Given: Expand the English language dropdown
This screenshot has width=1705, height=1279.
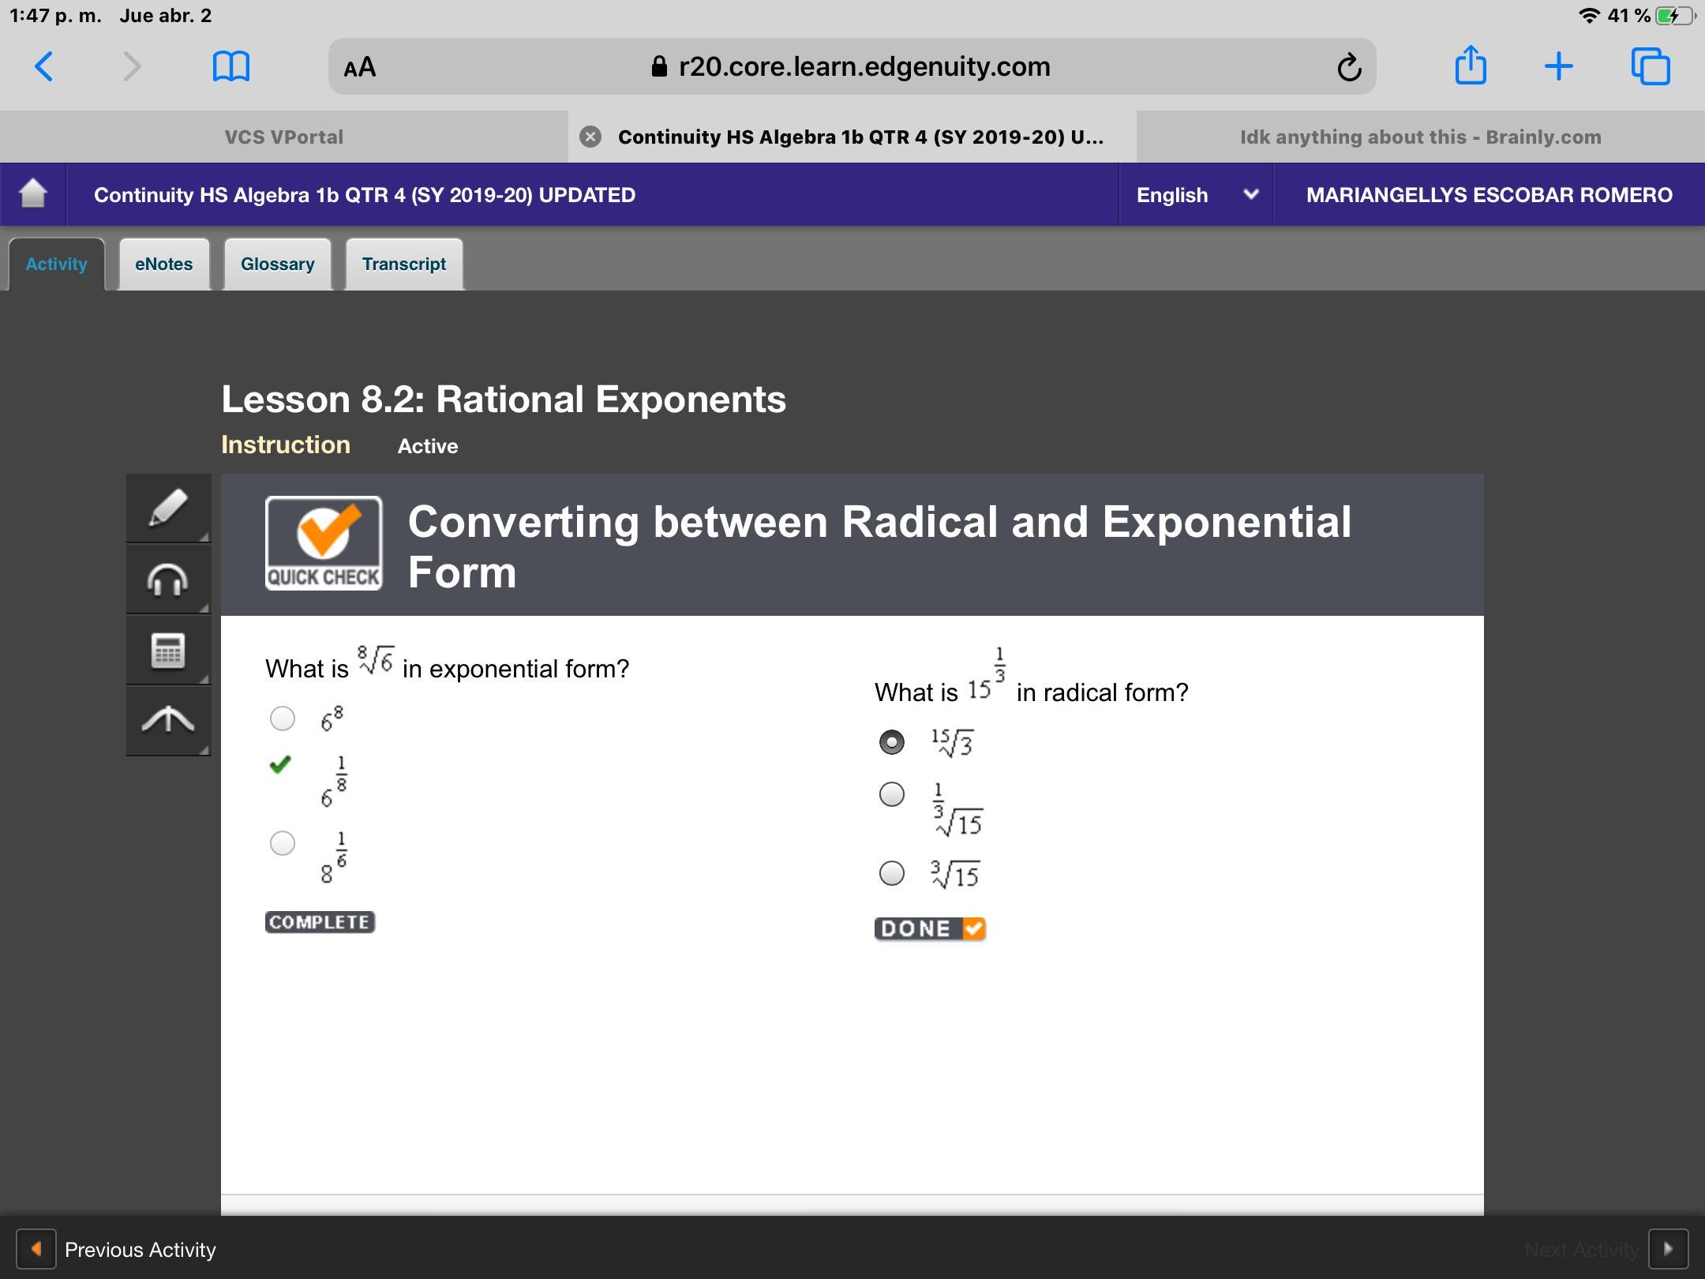Looking at the screenshot, I should point(1195,195).
